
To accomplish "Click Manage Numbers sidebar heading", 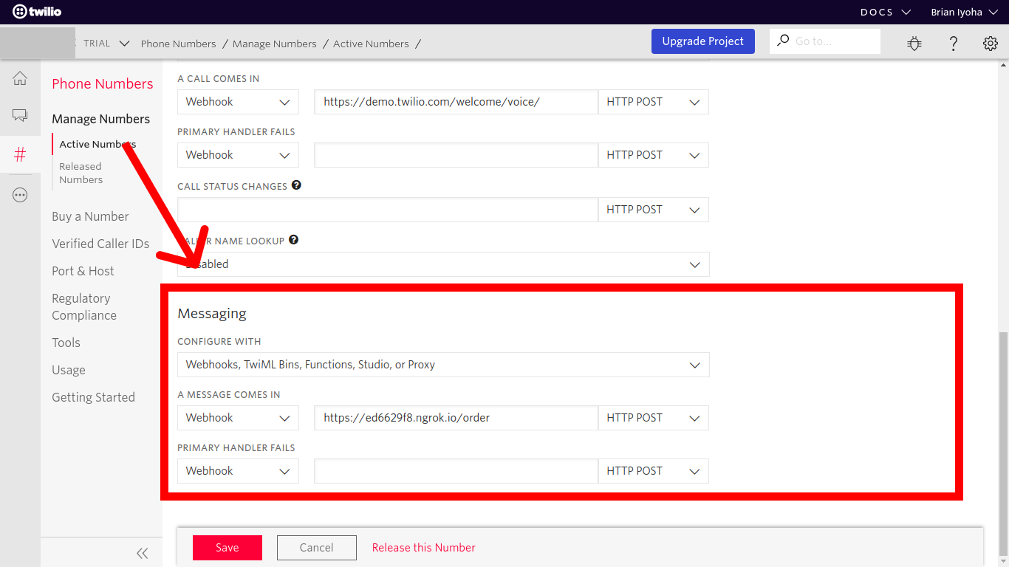I will point(100,119).
